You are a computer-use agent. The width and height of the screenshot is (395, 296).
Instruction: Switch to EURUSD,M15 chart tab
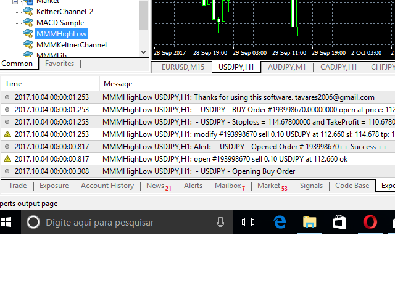[x=183, y=67]
